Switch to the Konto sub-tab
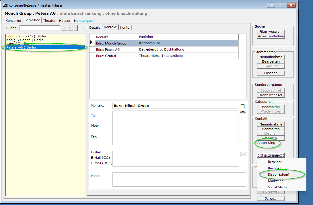 [x=125, y=27]
